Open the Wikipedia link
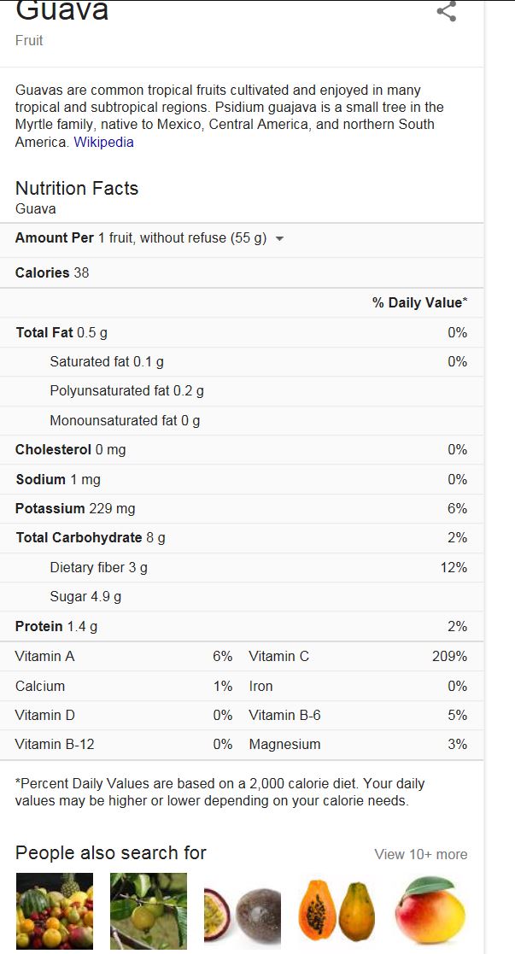This screenshot has height=954, width=515. point(103,143)
